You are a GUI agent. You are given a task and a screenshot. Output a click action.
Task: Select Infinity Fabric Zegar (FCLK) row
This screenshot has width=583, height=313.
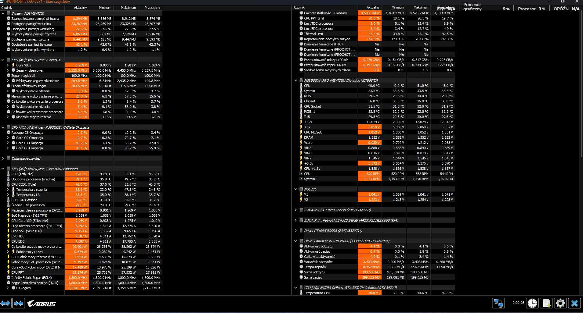[81, 278]
